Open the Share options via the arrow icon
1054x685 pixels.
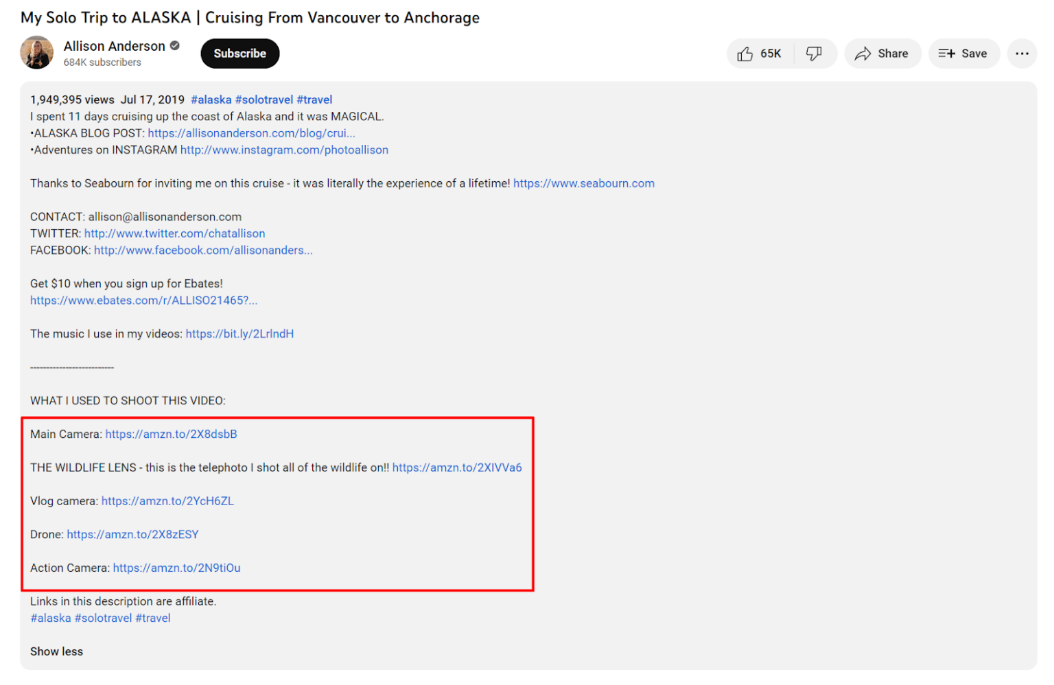click(882, 53)
